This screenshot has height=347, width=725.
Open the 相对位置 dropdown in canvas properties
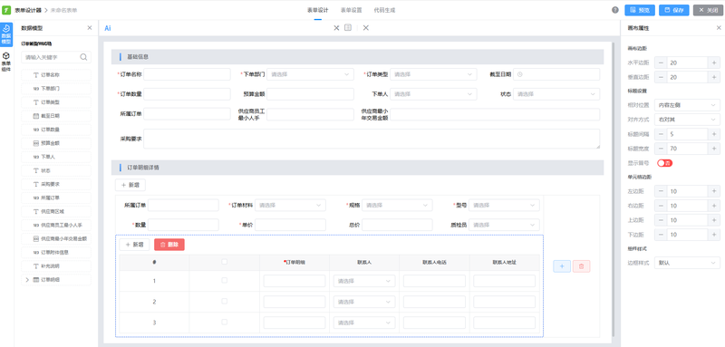pos(687,105)
